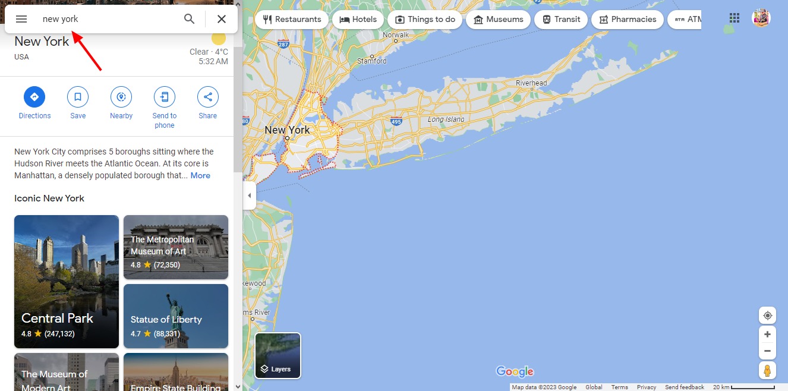The image size is (788, 391).
Task: Open Street View Pegman control
Action: [767, 371]
